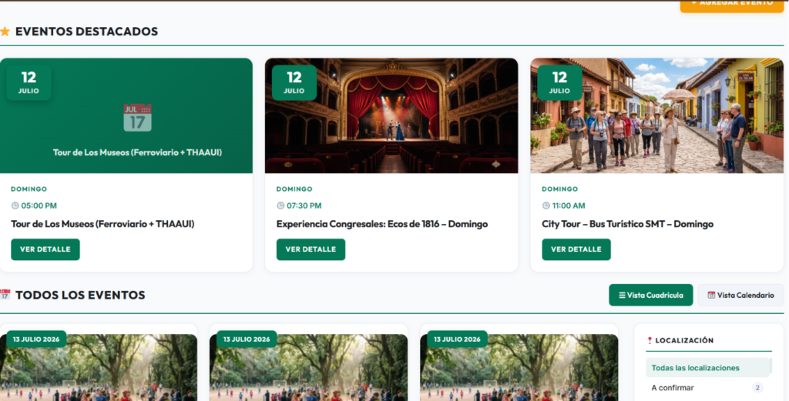Viewport: 789px width, 401px height.
Task: Click the Experiencia Congresales: Ecos de 1816 title
Action: pos(382,224)
